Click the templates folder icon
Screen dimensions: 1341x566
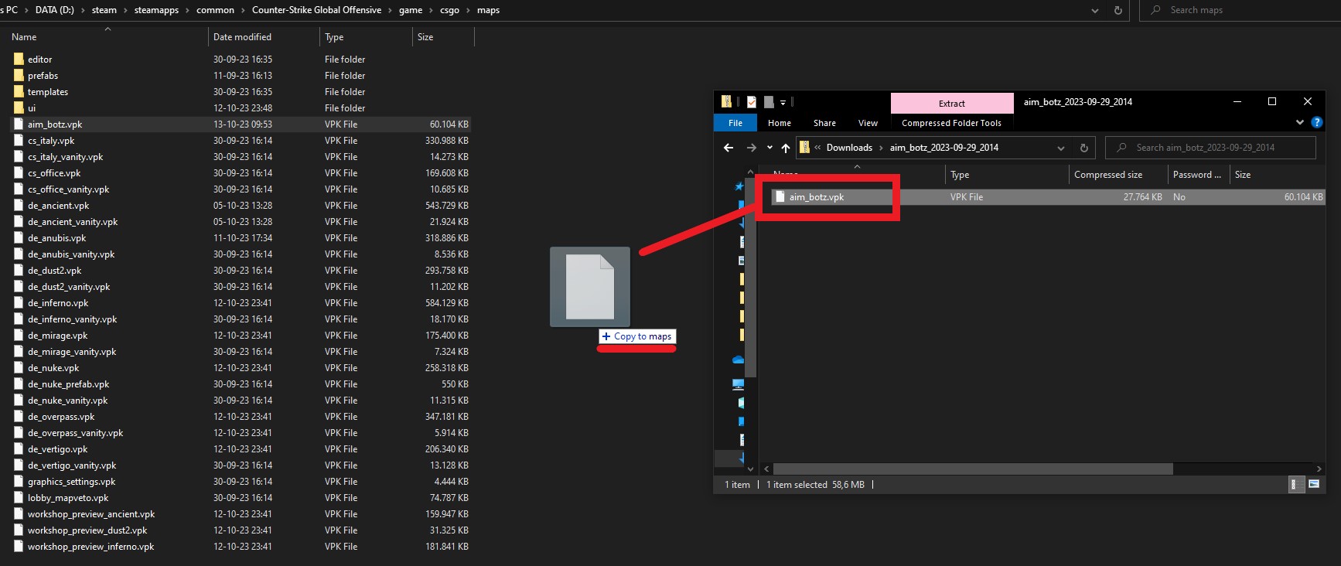coord(19,91)
